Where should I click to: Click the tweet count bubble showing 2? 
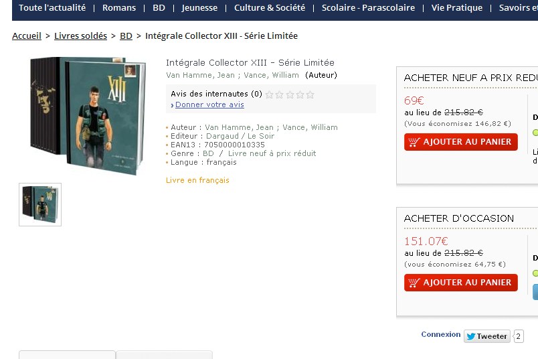pyautogui.click(x=519, y=336)
